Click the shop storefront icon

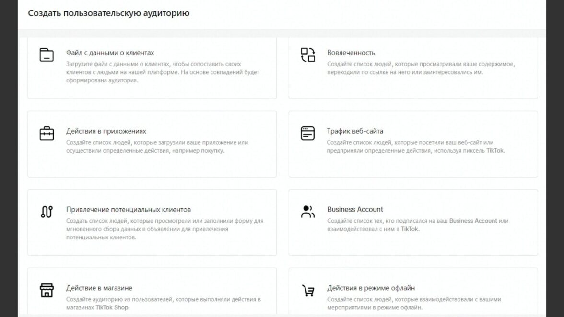(47, 290)
